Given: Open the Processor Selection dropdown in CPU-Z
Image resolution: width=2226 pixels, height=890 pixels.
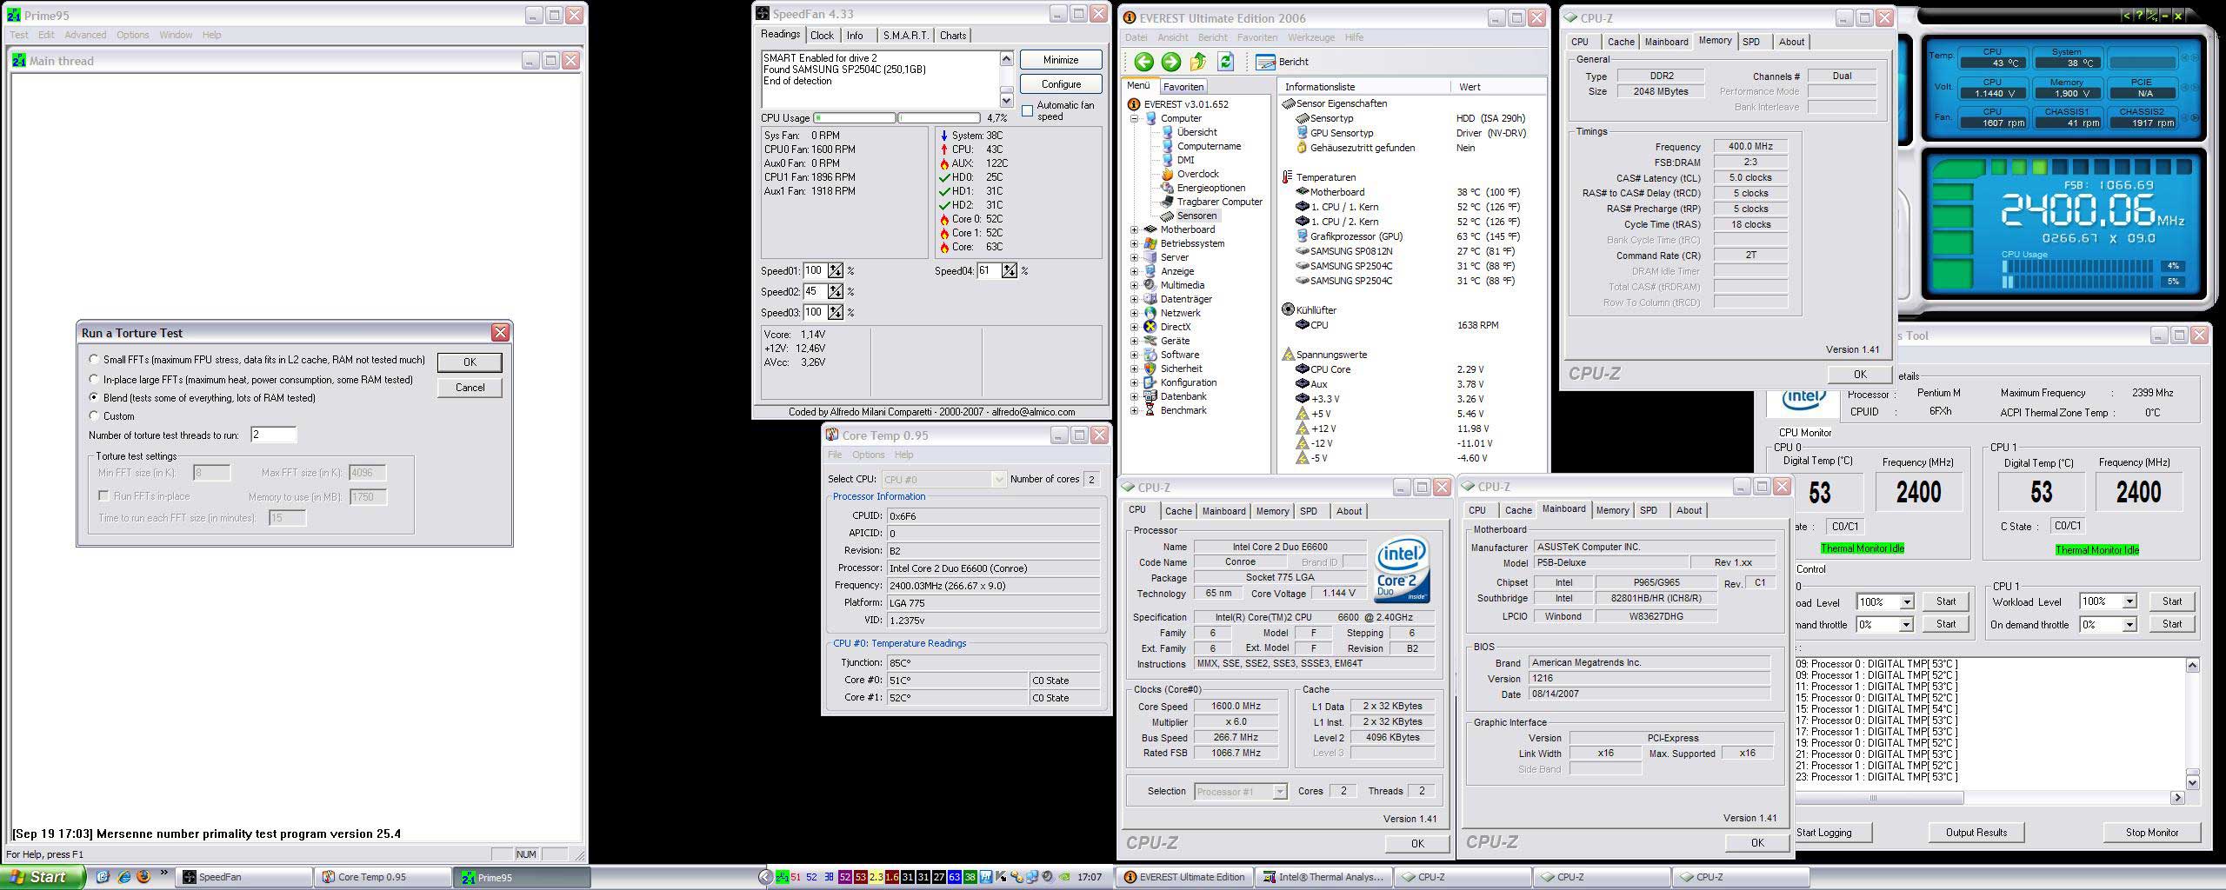Looking at the screenshot, I should tap(1279, 791).
